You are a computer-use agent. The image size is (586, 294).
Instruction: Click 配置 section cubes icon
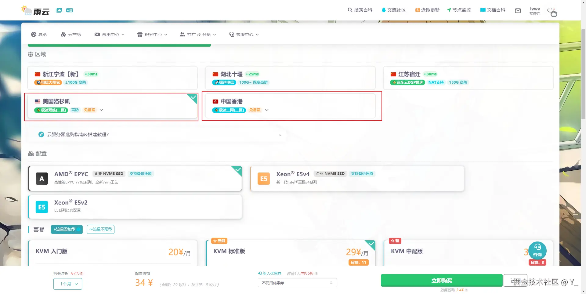coord(31,154)
